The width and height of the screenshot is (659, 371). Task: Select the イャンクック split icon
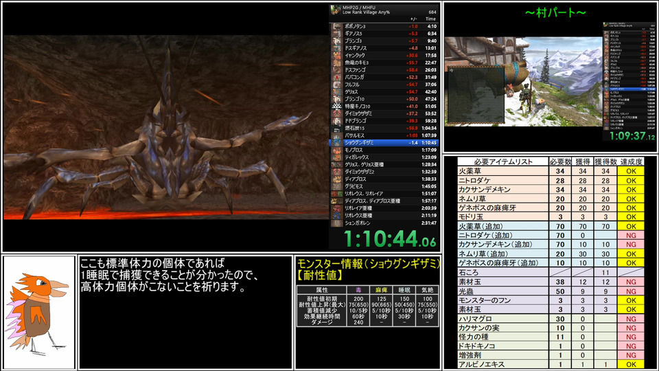337,55
